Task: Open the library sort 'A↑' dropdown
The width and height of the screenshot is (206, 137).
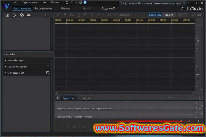Action: pos(47,15)
